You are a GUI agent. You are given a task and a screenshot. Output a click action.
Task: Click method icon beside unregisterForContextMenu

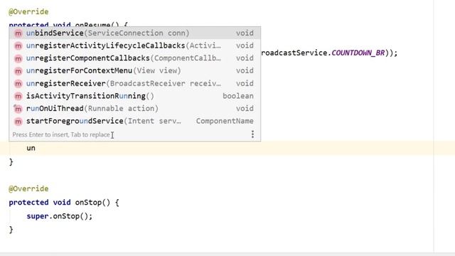pyautogui.click(x=18, y=71)
